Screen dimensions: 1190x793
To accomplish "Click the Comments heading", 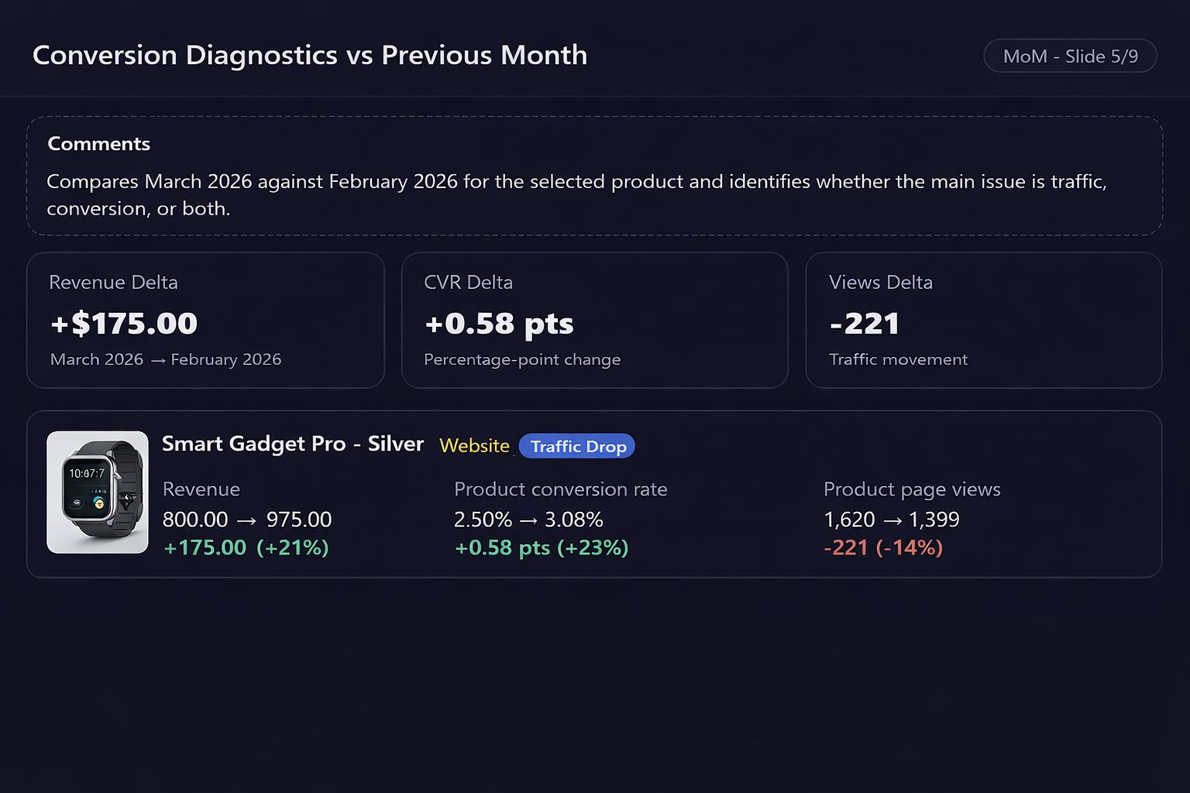I will [98, 144].
